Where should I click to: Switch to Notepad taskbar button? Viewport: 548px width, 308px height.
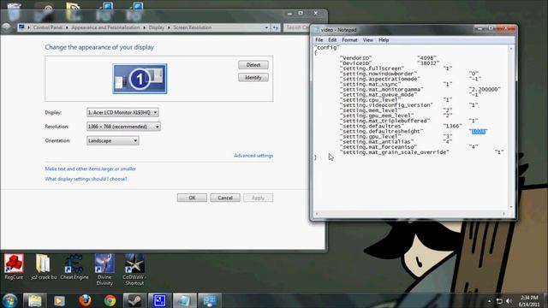point(185,300)
